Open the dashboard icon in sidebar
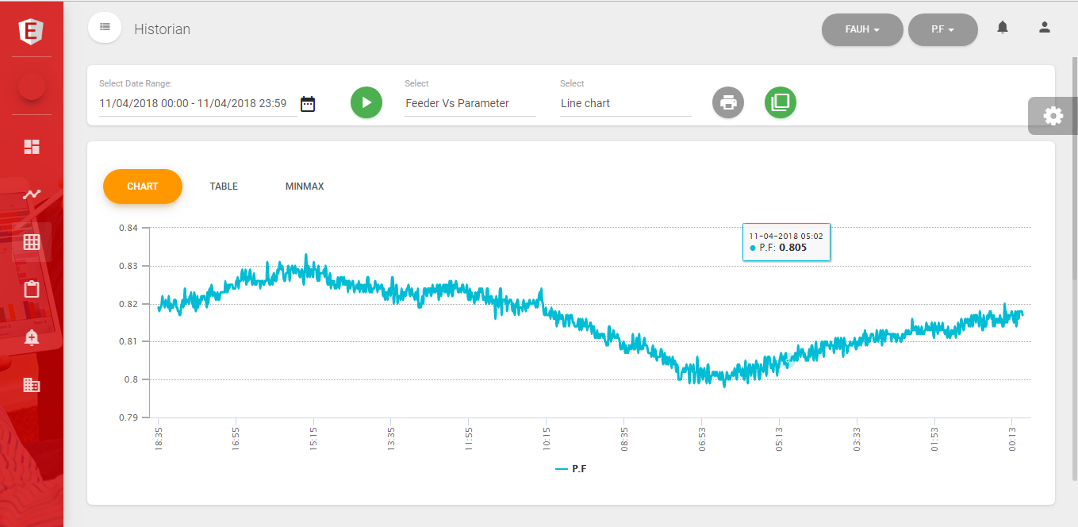This screenshot has width=1078, height=527. coord(32,147)
